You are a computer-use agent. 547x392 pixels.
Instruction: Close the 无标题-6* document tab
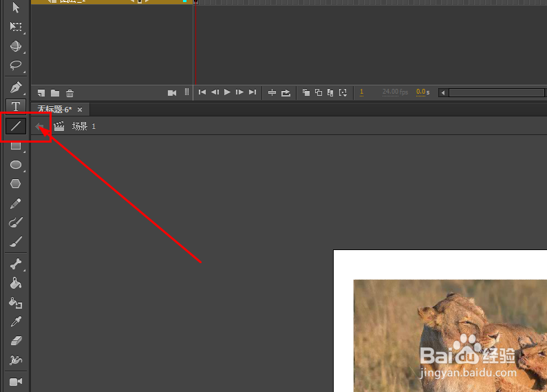[x=80, y=110]
